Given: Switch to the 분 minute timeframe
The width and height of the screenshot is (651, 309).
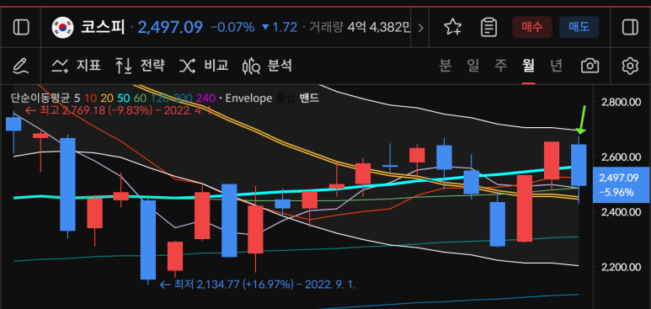Looking at the screenshot, I should (445, 66).
